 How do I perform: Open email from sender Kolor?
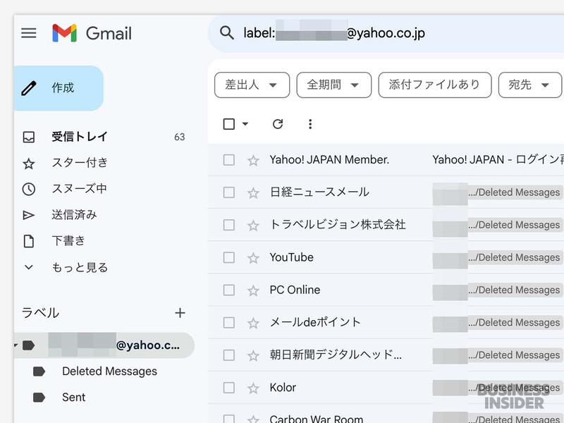[x=283, y=388]
